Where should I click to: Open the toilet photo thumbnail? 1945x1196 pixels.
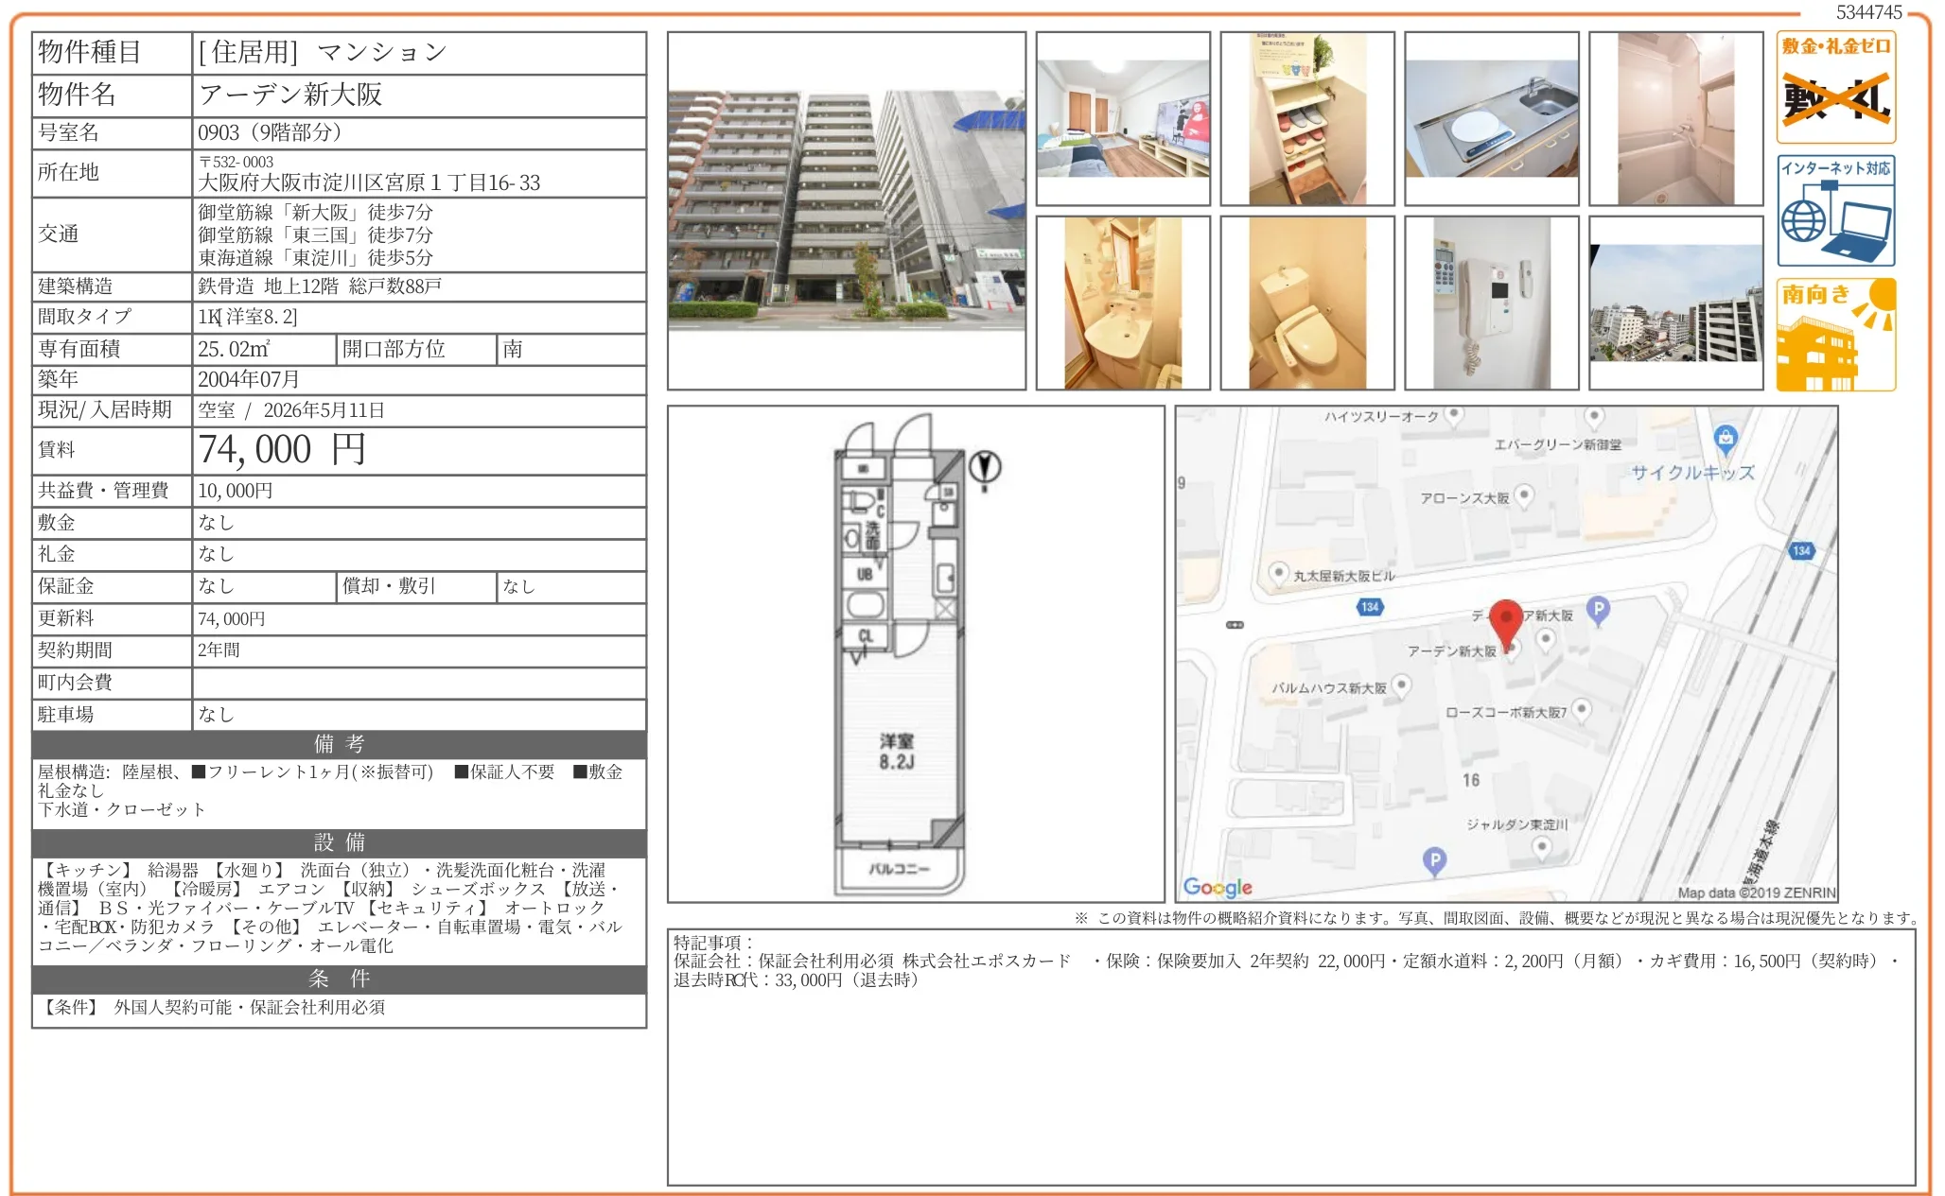pyautogui.click(x=1306, y=303)
